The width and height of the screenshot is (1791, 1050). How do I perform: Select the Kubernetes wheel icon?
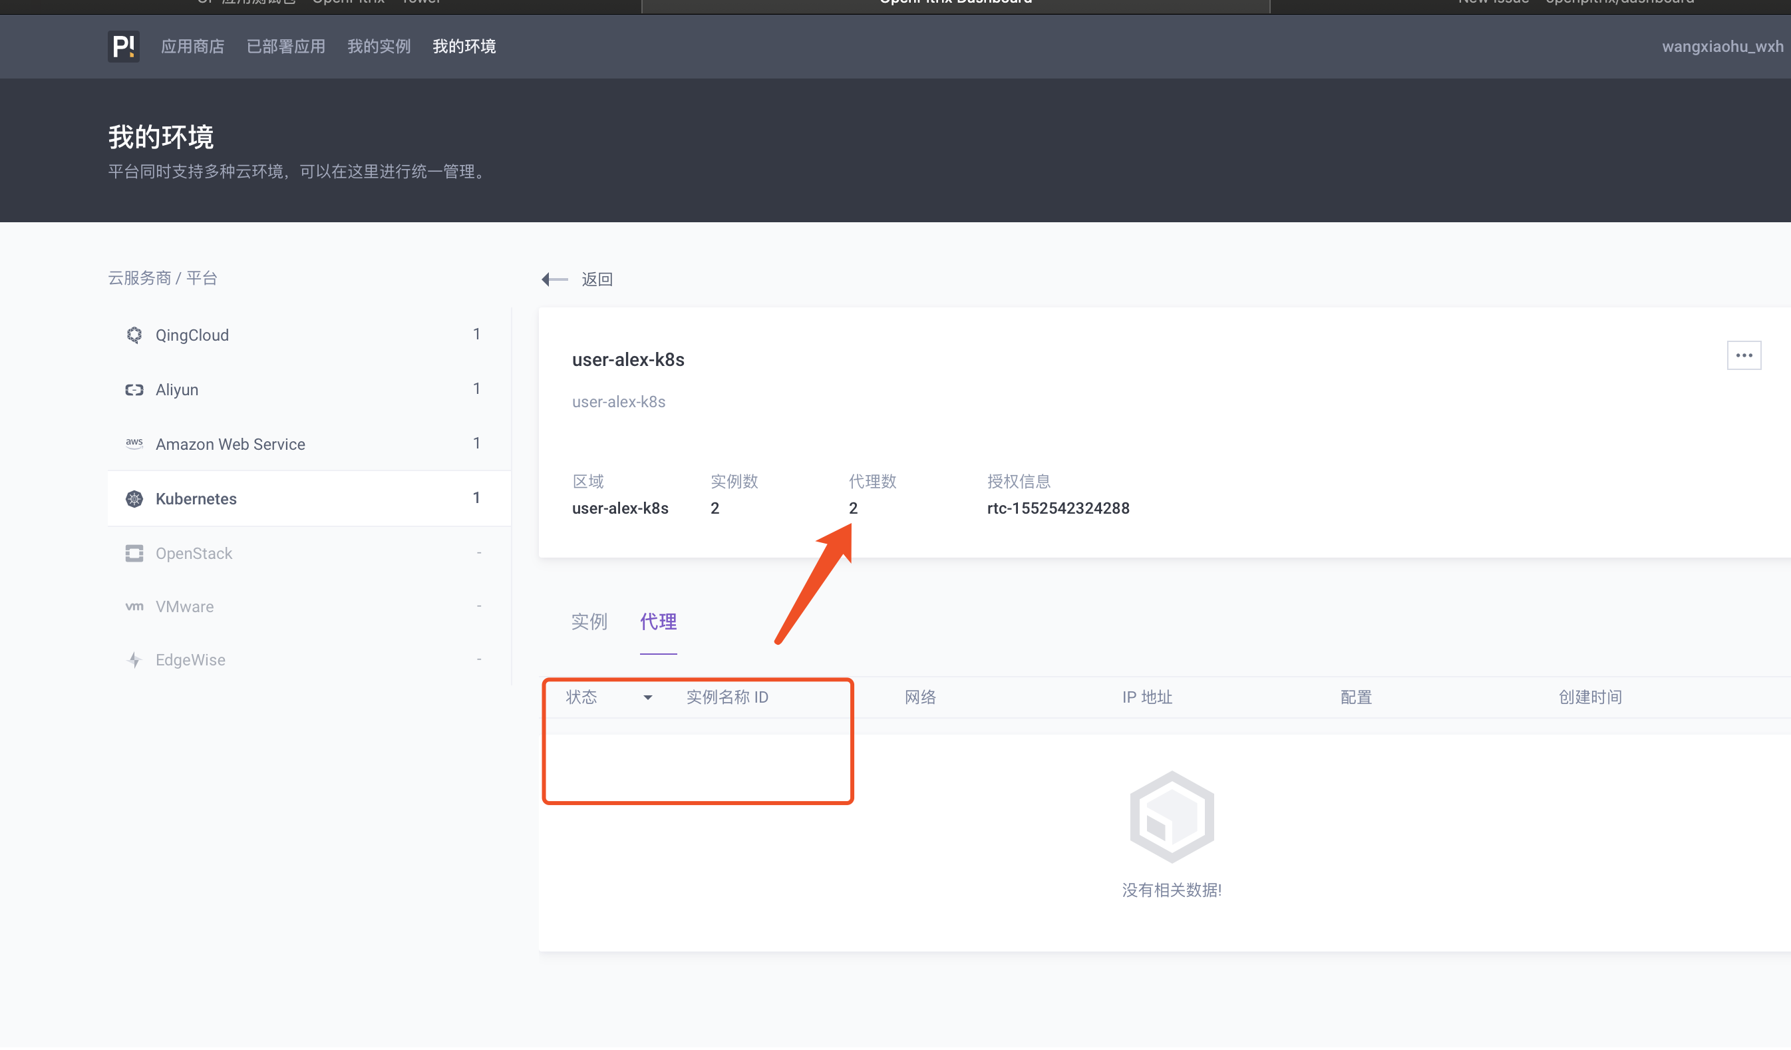[x=134, y=498]
